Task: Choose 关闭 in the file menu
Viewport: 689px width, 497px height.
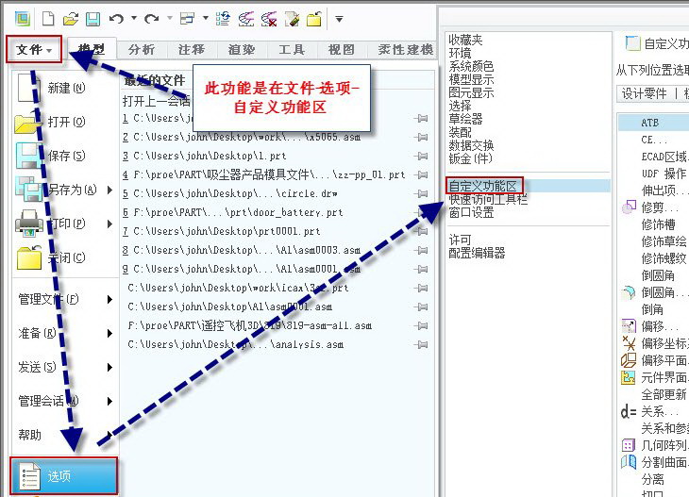Action: coord(65,257)
